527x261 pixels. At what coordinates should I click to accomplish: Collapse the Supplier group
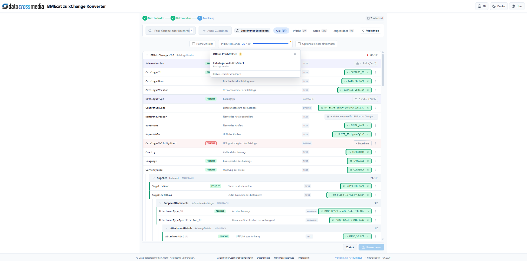(153, 178)
